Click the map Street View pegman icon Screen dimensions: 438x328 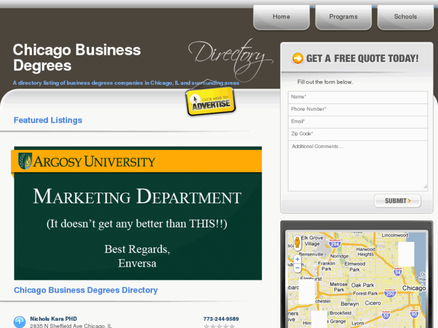(x=297, y=243)
